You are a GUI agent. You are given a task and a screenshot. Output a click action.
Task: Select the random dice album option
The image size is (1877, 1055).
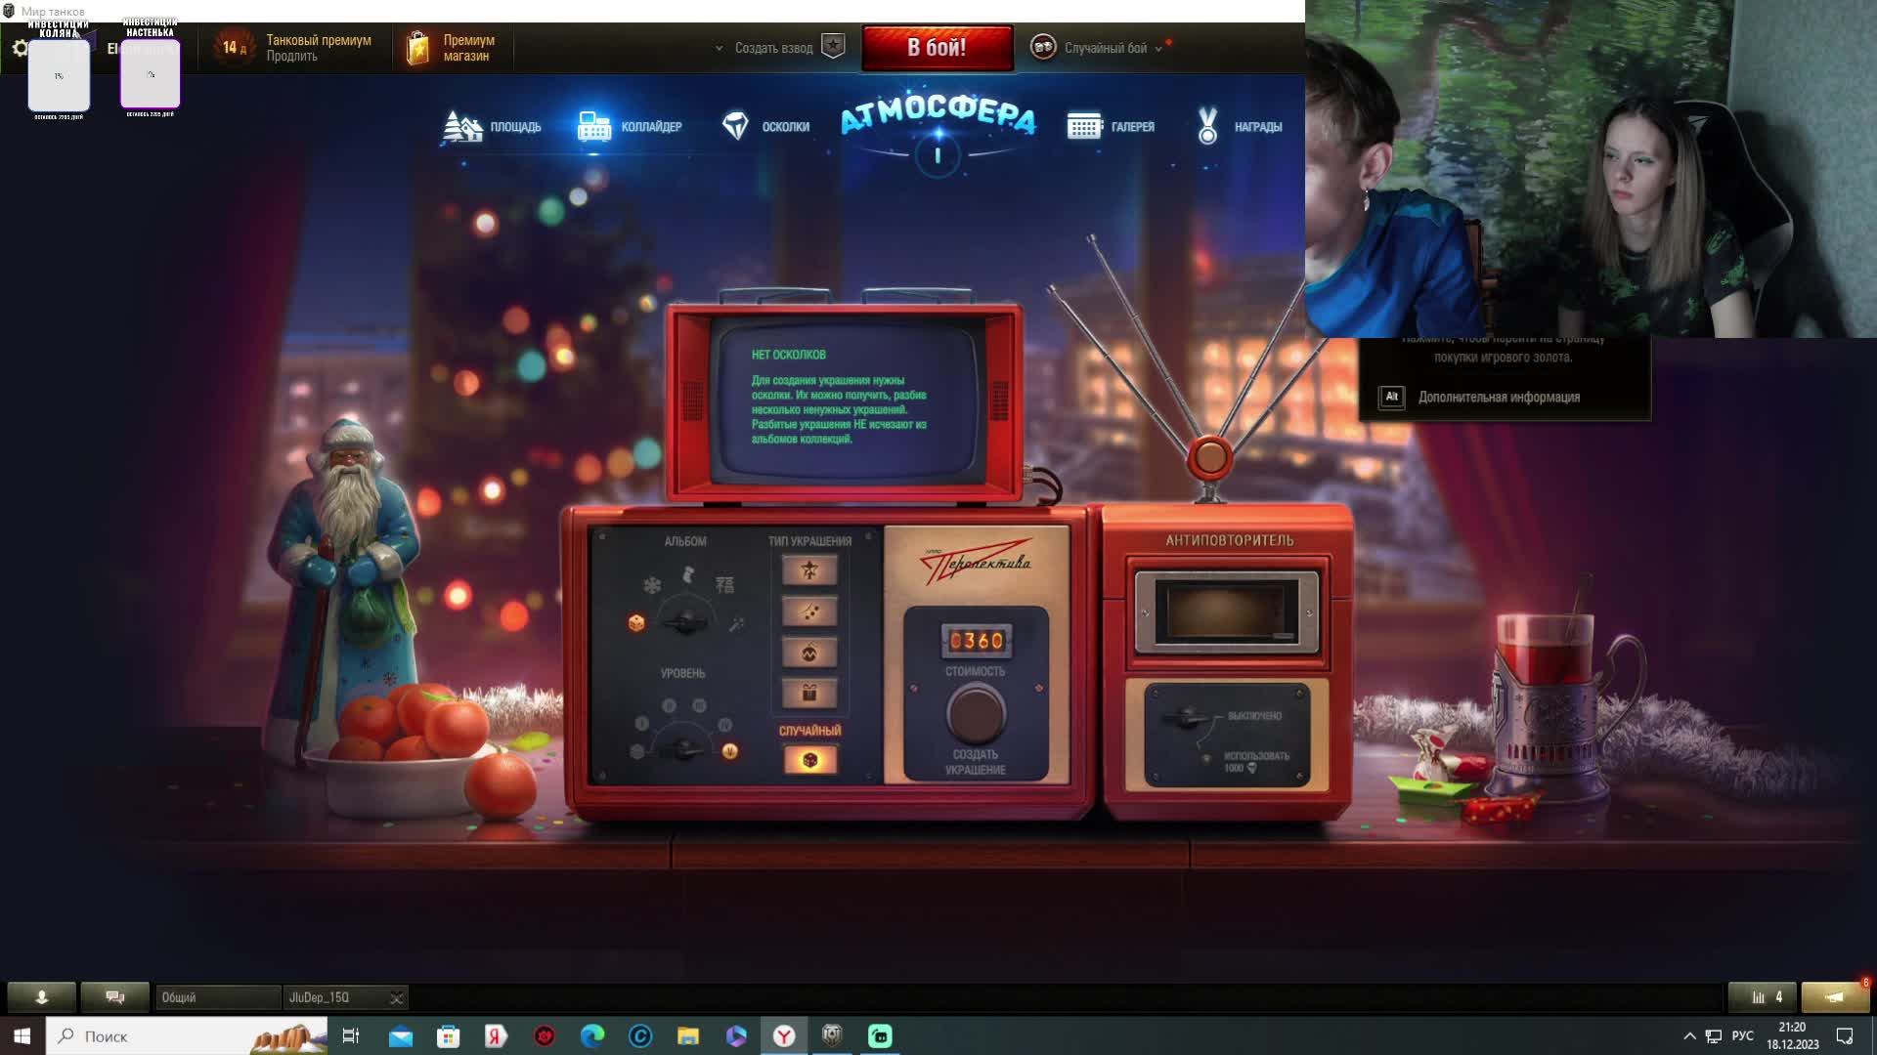[636, 622]
